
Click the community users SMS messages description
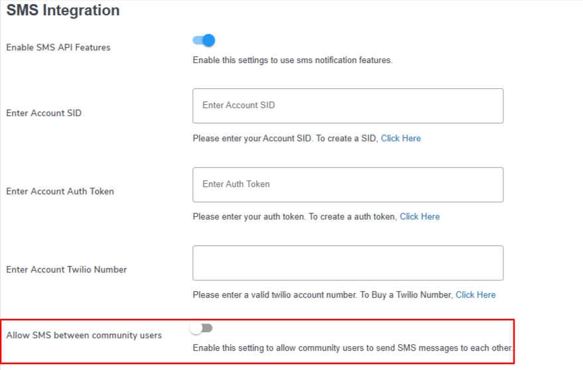tap(352, 348)
